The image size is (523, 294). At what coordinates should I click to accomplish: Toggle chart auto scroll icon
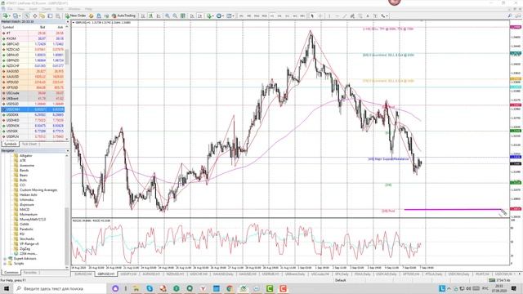coord(192,16)
